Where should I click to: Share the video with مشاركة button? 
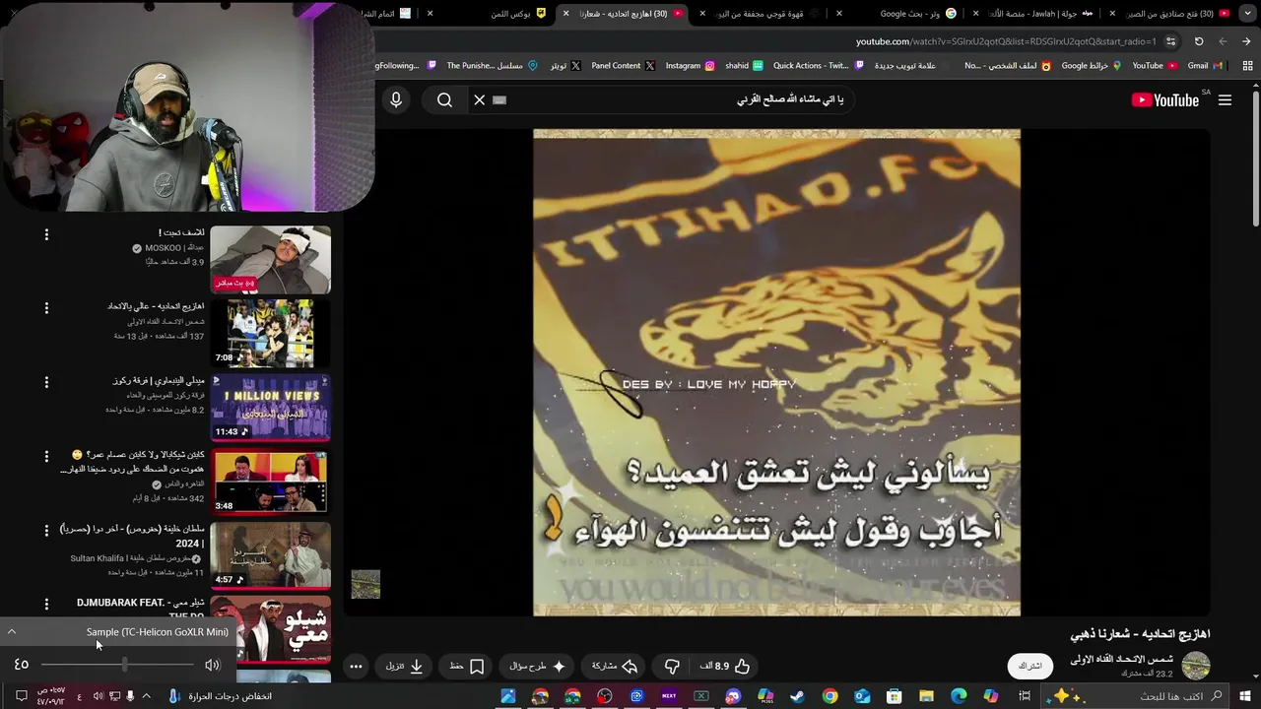pyautogui.click(x=615, y=667)
